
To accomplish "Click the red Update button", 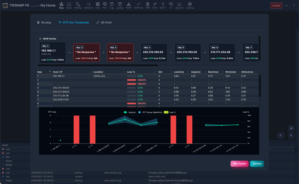I will pos(276,6).
